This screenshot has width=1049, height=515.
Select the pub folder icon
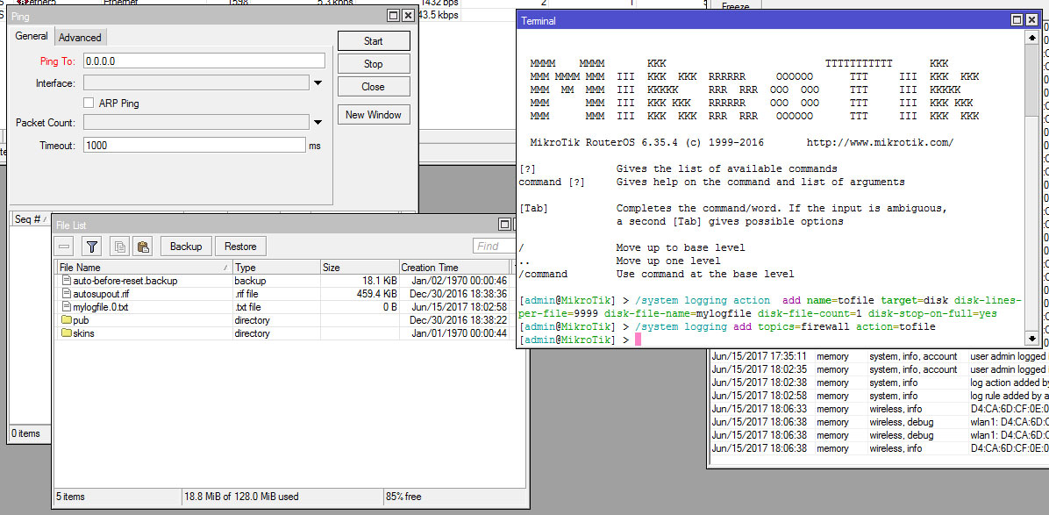66,320
